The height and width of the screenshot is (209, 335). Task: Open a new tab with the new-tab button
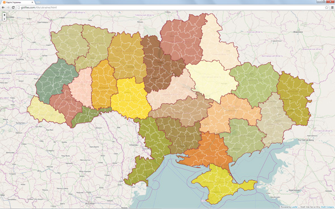pyautogui.click(x=38, y=2)
